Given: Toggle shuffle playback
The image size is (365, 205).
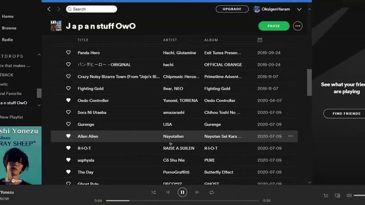Looking at the screenshot, I should [x=153, y=192].
